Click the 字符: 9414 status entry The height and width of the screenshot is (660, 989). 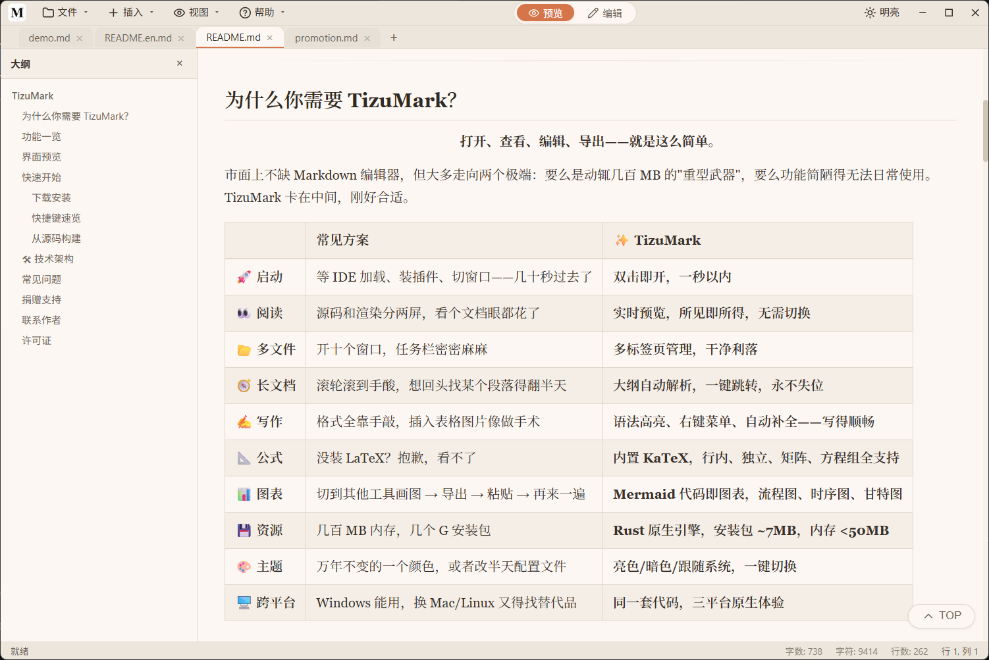point(857,651)
